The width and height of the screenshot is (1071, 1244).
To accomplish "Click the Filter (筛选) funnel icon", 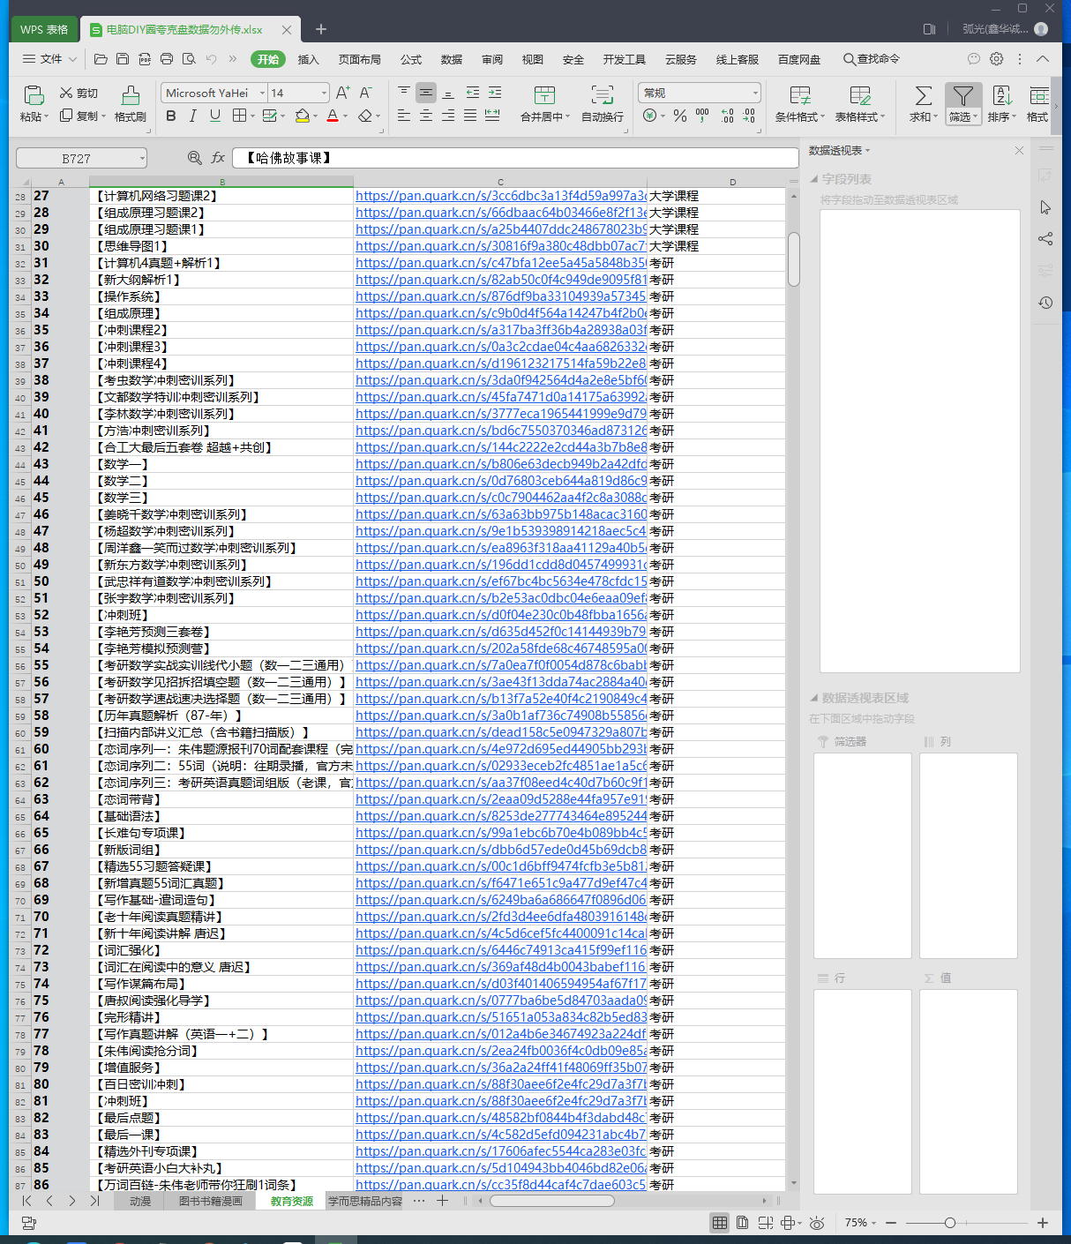I will point(963,95).
